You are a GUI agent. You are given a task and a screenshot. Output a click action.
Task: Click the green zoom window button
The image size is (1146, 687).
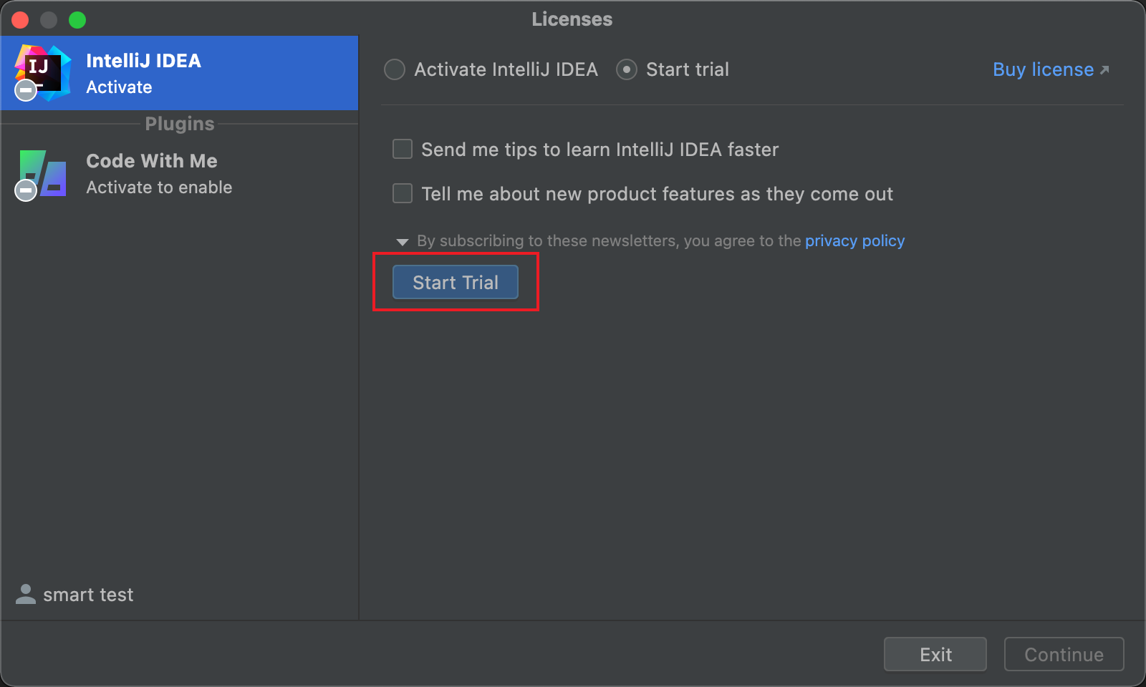[x=77, y=19]
